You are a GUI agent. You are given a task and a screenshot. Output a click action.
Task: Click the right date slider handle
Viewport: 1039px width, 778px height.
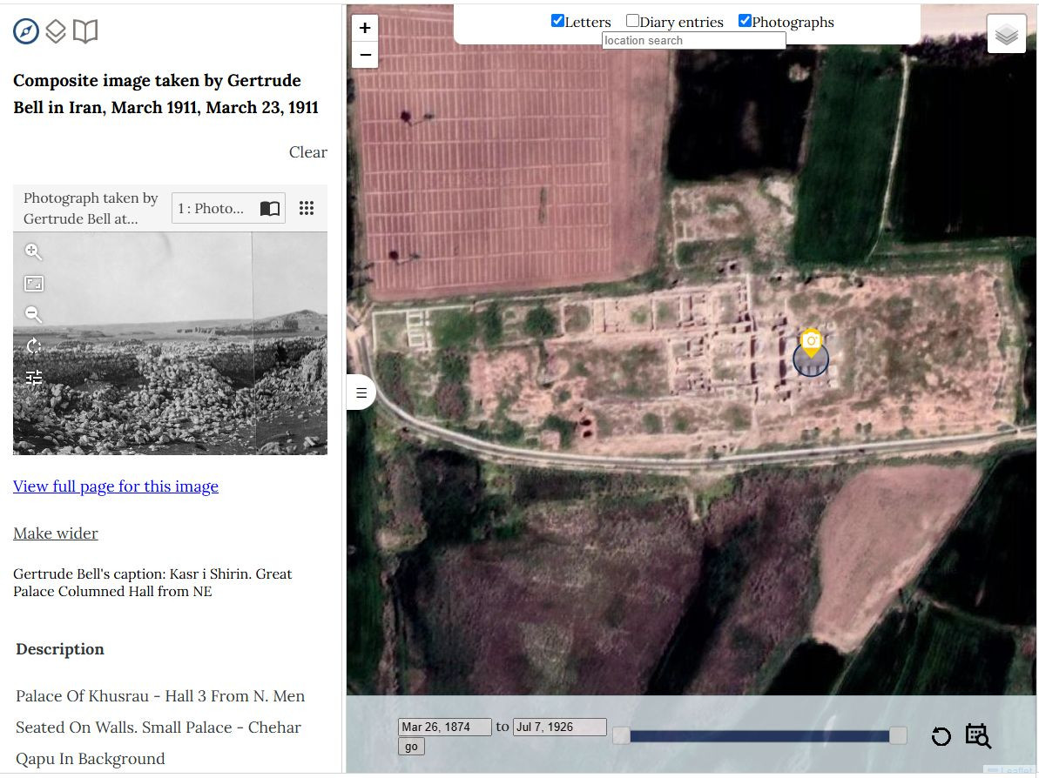click(x=898, y=735)
